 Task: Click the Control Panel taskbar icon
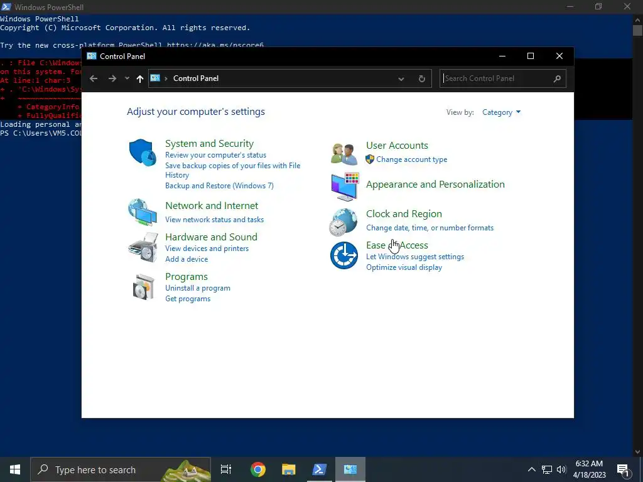[350, 469]
